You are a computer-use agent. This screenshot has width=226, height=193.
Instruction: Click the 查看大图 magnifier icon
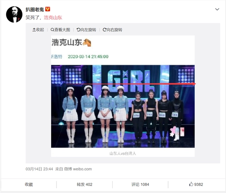pyautogui.click(x=52, y=30)
